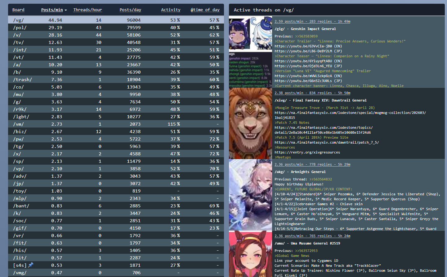The height and width of the screenshot is (277, 447).
Task: Select the /r9k/ board row
Action: pyautogui.click(x=116, y=109)
